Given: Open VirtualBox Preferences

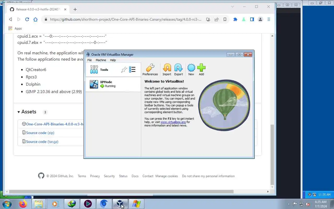Looking at the screenshot, I should pyautogui.click(x=150, y=69).
